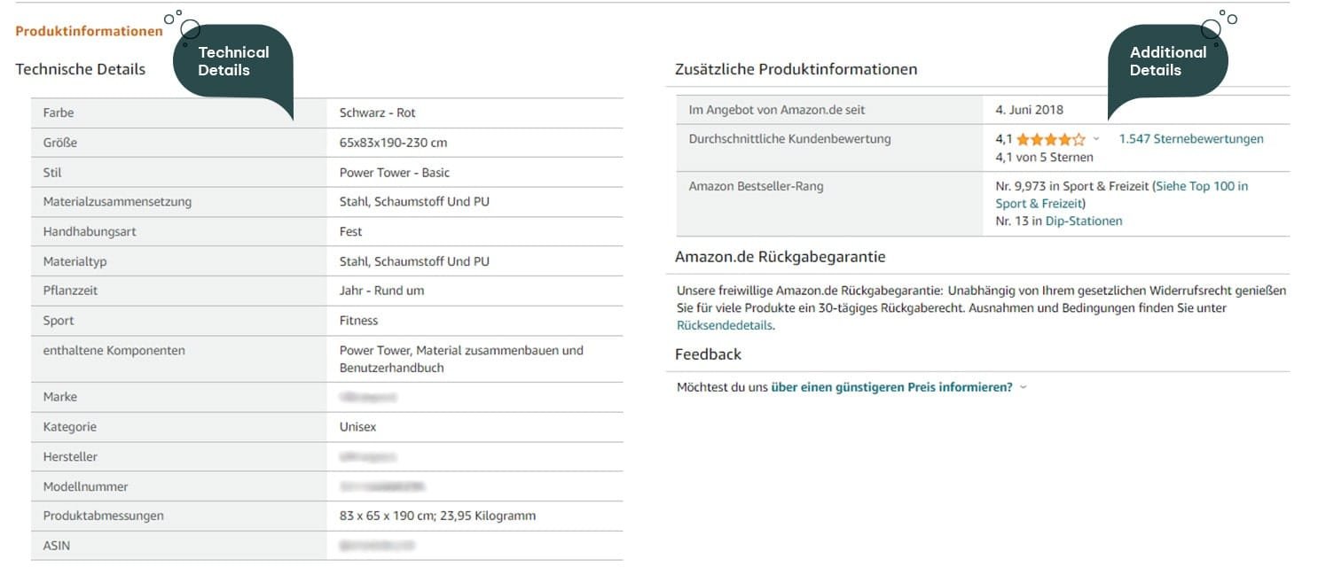Click the blurred ASIN value

tap(377, 546)
